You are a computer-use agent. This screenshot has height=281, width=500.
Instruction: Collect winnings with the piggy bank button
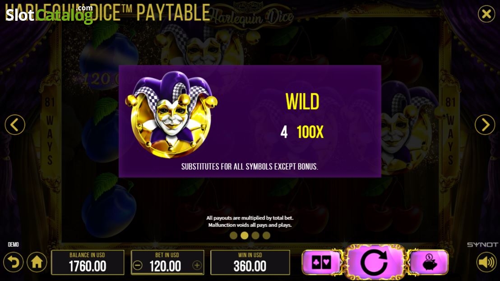point(429,262)
